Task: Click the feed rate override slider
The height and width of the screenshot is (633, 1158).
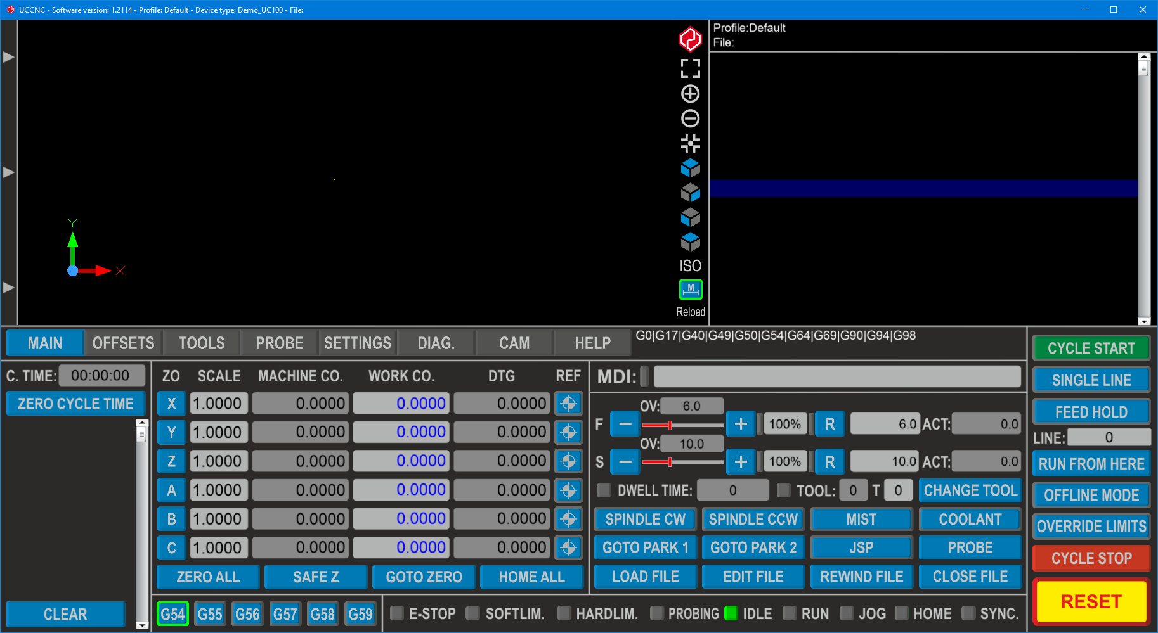Action: click(682, 425)
